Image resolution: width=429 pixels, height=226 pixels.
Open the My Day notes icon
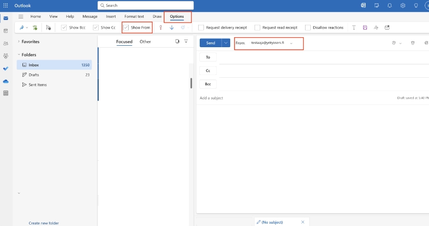tap(377, 5)
